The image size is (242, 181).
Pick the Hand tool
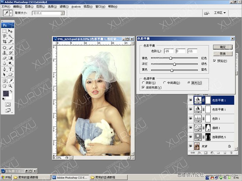4,85
